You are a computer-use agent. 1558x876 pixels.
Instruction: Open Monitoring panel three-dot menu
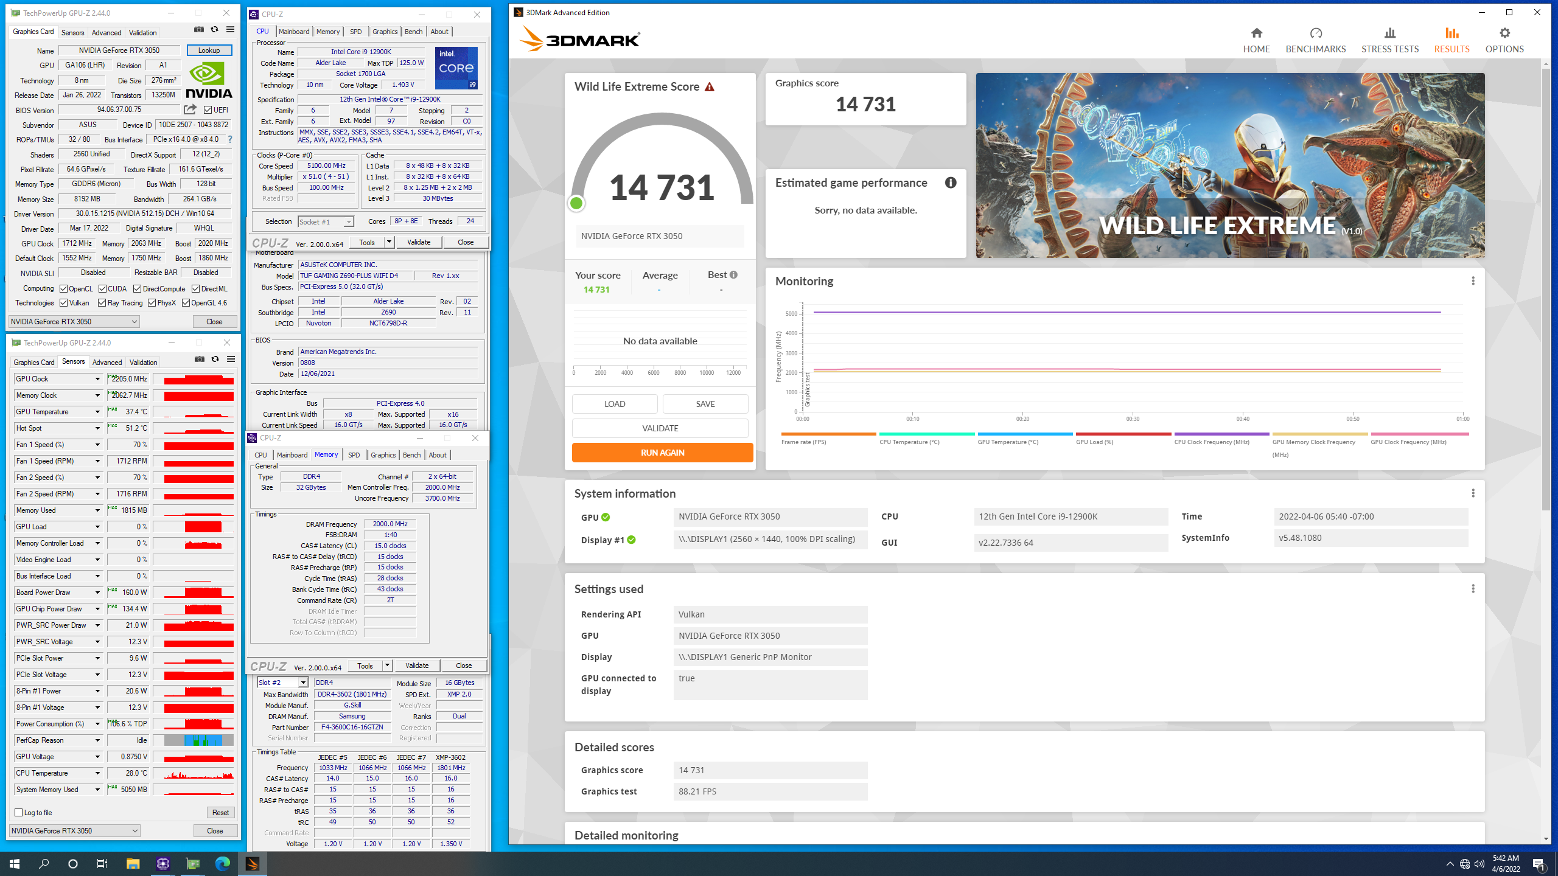click(x=1473, y=281)
